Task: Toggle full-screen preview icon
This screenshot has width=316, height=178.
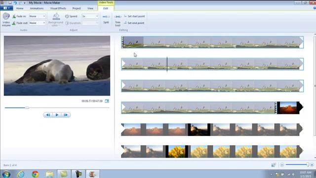Action: click(x=107, y=101)
